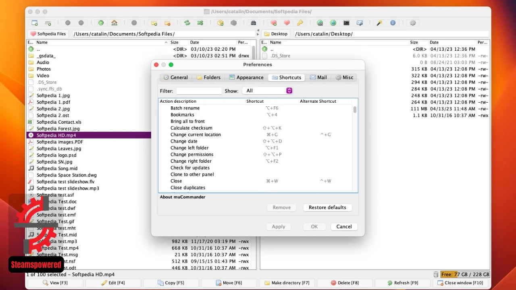Click the Pack files box icon
The height and width of the screenshot is (290, 516).
pos(220,23)
